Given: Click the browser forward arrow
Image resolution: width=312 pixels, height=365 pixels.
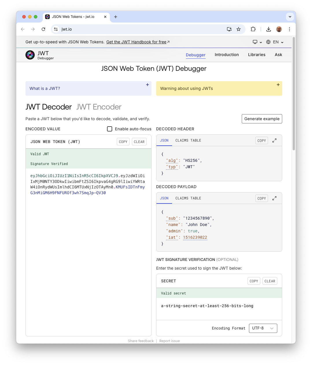Looking at the screenshot, I should pyautogui.click(x=33, y=29).
